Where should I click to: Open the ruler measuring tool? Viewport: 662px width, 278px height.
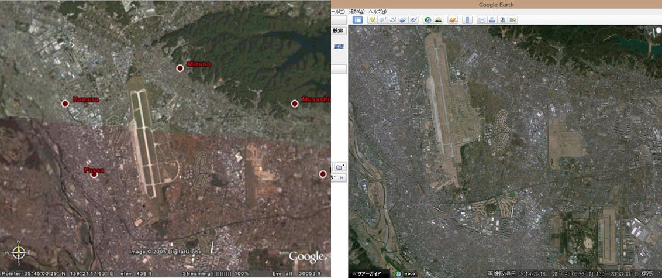[x=467, y=20]
